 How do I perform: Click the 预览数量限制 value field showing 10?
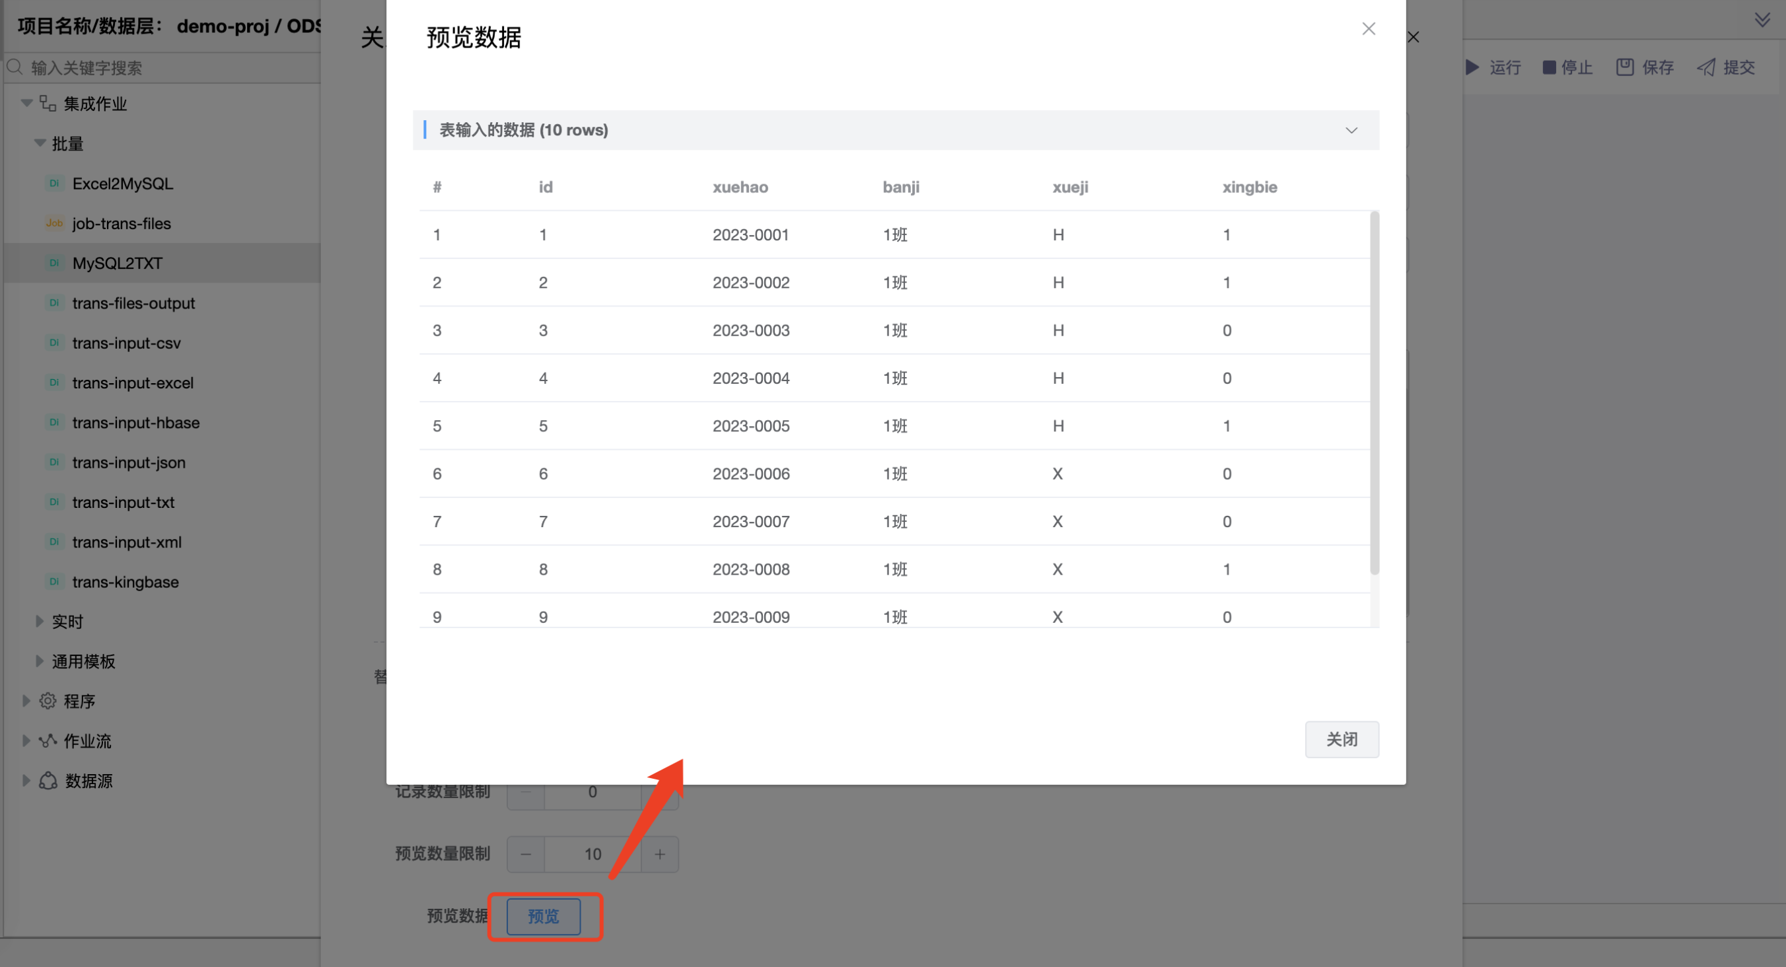click(x=592, y=854)
